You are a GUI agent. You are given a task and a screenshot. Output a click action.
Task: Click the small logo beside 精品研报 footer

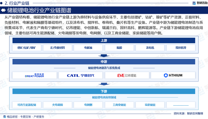pos(4,117)
